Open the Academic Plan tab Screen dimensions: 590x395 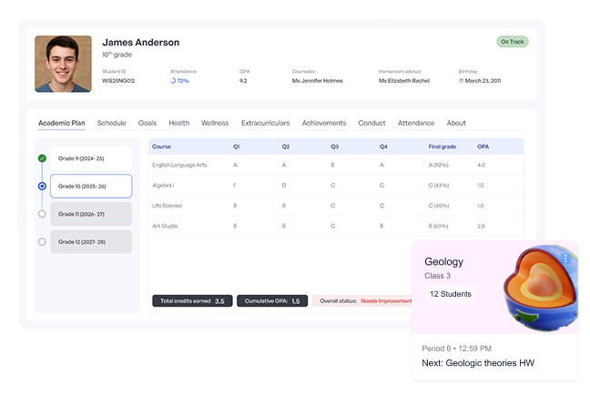(x=62, y=123)
